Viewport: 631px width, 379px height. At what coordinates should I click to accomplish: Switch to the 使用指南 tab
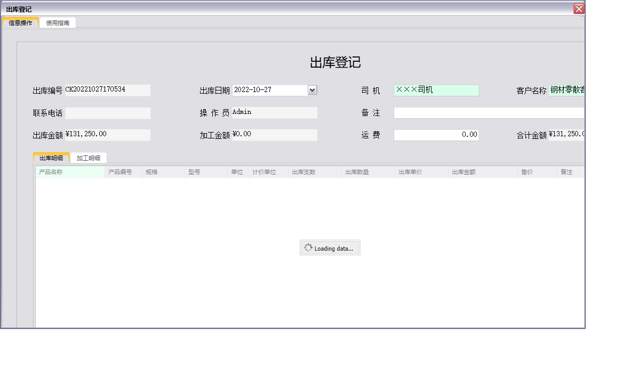[58, 22]
